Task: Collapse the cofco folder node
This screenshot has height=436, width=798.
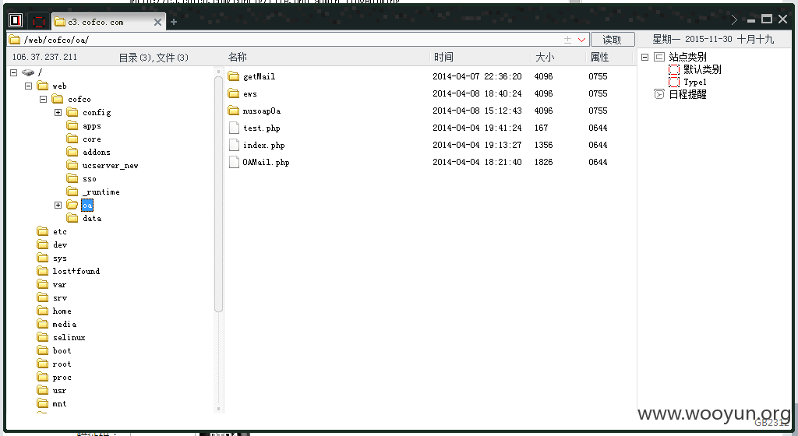Action: coord(44,99)
